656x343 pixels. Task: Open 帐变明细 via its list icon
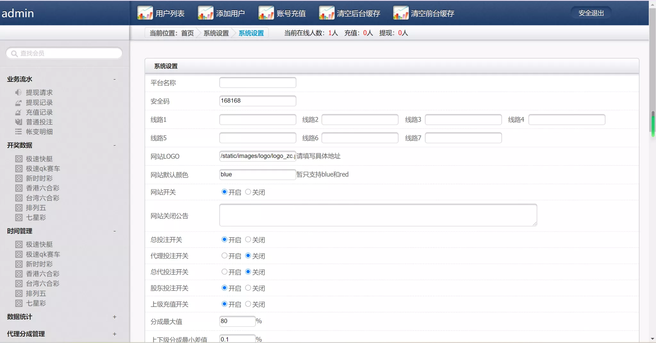pyautogui.click(x=18, y=132)
